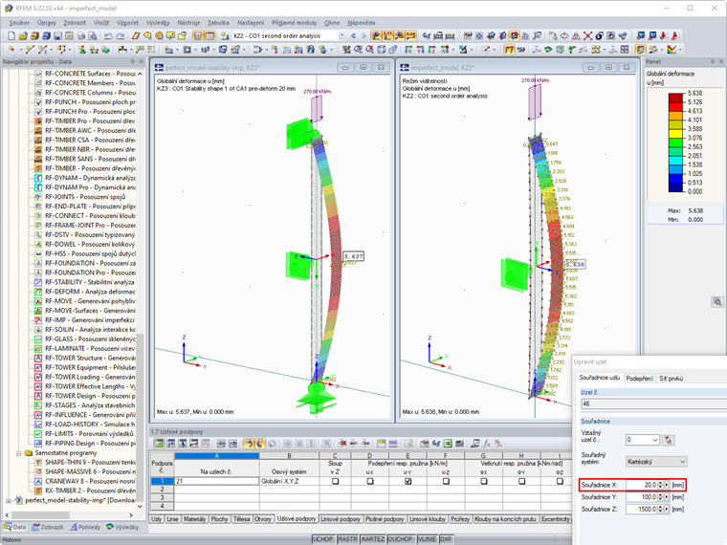This screenshot has height=545, width=727.
Task: Toggle OUCHOP in status bar
Action: coord(400,539)
